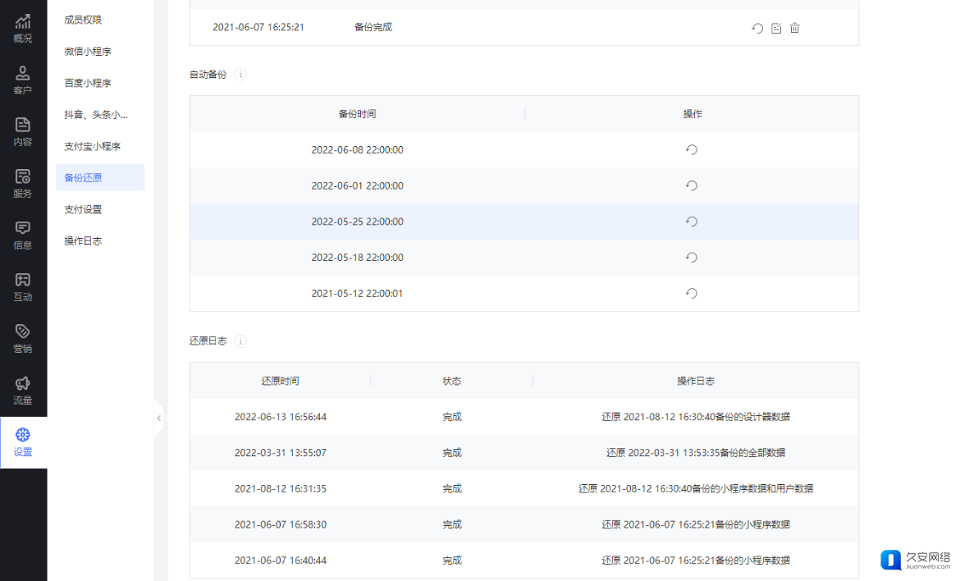Select restore time 2021-06-07 16:40:44
This screenshot has height=581, width=965.
[281, 560]
